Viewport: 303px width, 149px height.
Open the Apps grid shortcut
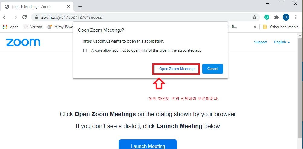tap(11, 27)
